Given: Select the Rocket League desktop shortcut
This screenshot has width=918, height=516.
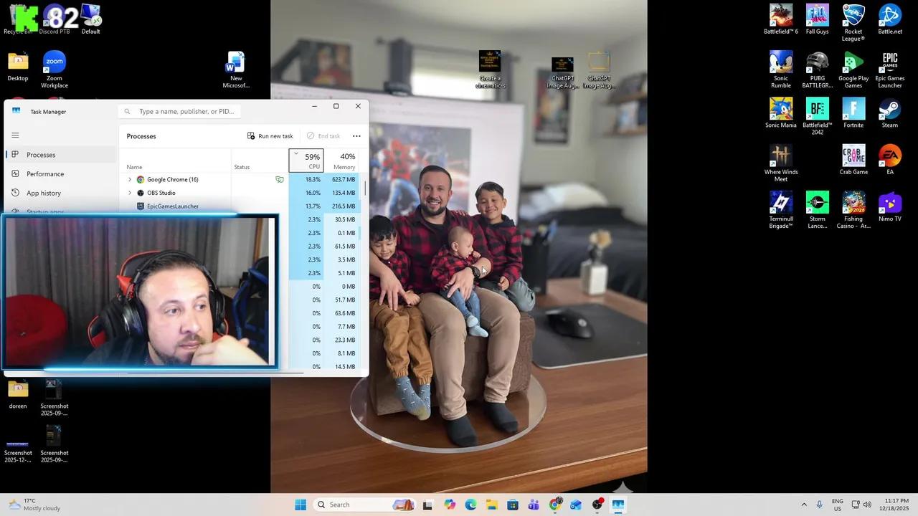Looking at the screenshot, I should tap(853, 22).
